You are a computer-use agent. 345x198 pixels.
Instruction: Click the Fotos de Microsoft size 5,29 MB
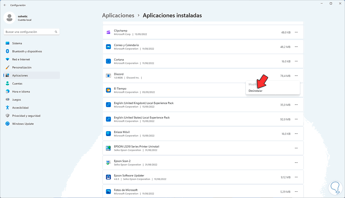pyautogui.click(x=285, y=191)
